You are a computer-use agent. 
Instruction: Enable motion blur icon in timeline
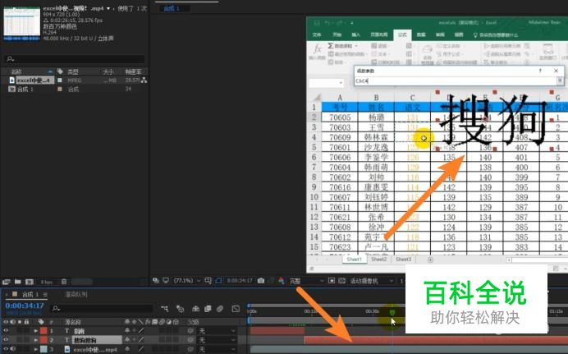220,309
